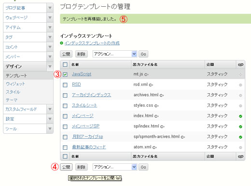Click the green link status in メインページ row
251x186 pixels.
240,116
